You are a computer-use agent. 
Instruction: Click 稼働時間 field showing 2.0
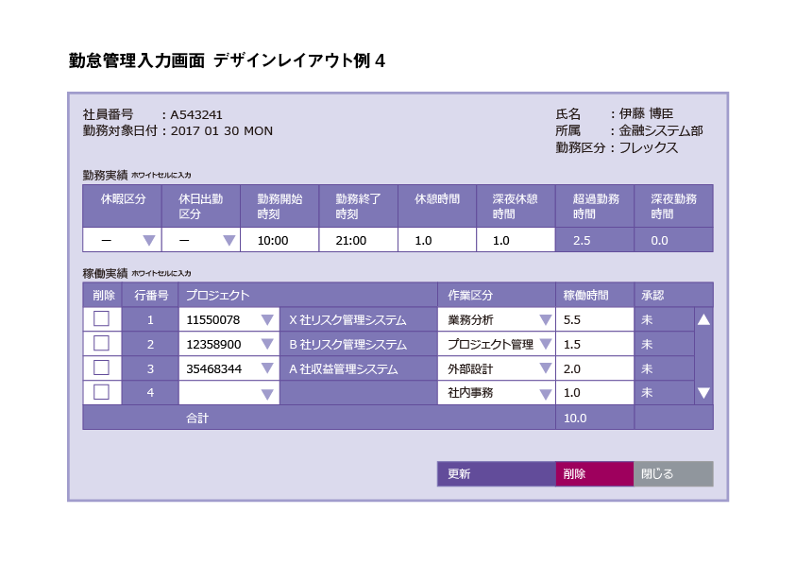pos(595,368)
